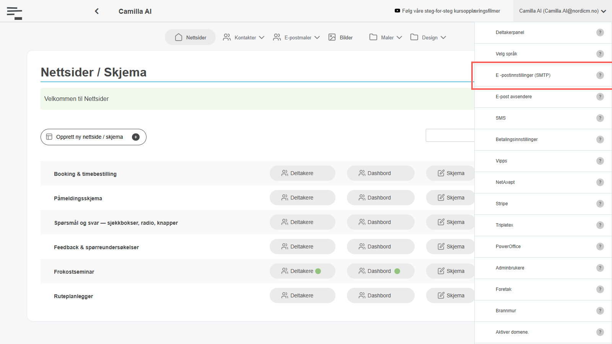Open help icon for E-postinnstillinger (SMTP)
Screen dimensions: 612x344
point(600,75)
